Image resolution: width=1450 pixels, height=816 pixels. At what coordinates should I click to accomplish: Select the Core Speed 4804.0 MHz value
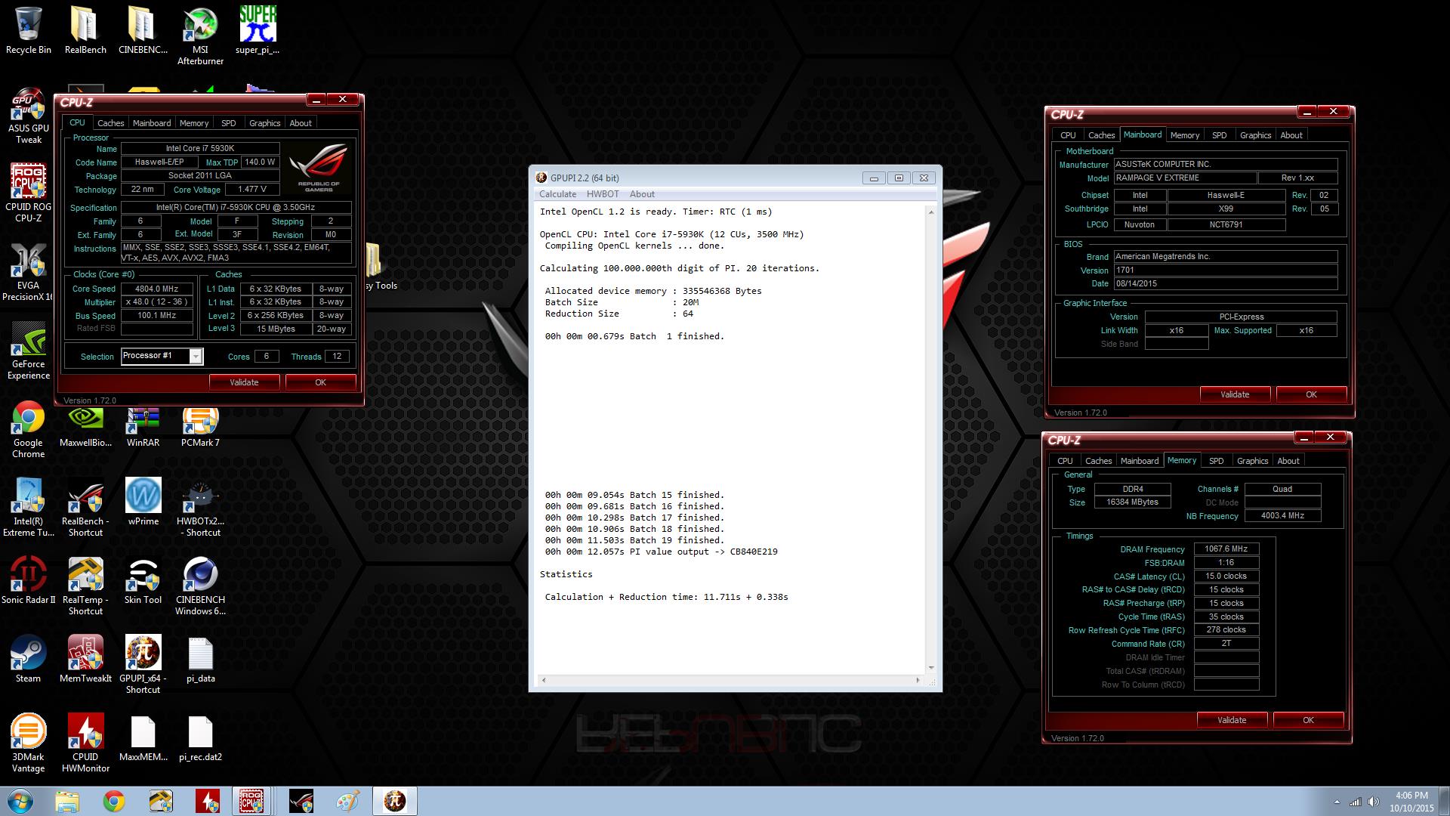point(157,289)
